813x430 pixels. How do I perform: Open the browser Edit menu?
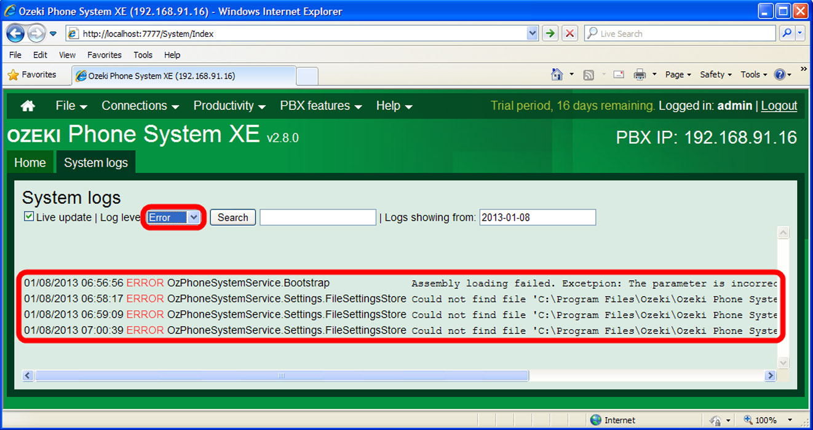40,55
